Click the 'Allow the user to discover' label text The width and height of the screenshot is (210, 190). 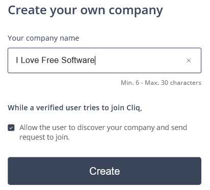(x=103, y=128)
